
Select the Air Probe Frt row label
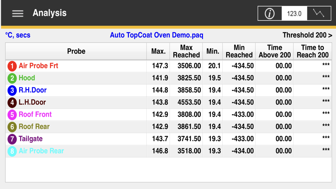click(x=38, y=65)
